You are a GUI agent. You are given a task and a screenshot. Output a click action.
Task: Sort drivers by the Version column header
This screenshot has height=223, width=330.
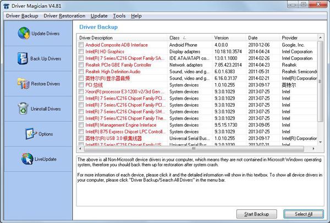coord(229,37)
